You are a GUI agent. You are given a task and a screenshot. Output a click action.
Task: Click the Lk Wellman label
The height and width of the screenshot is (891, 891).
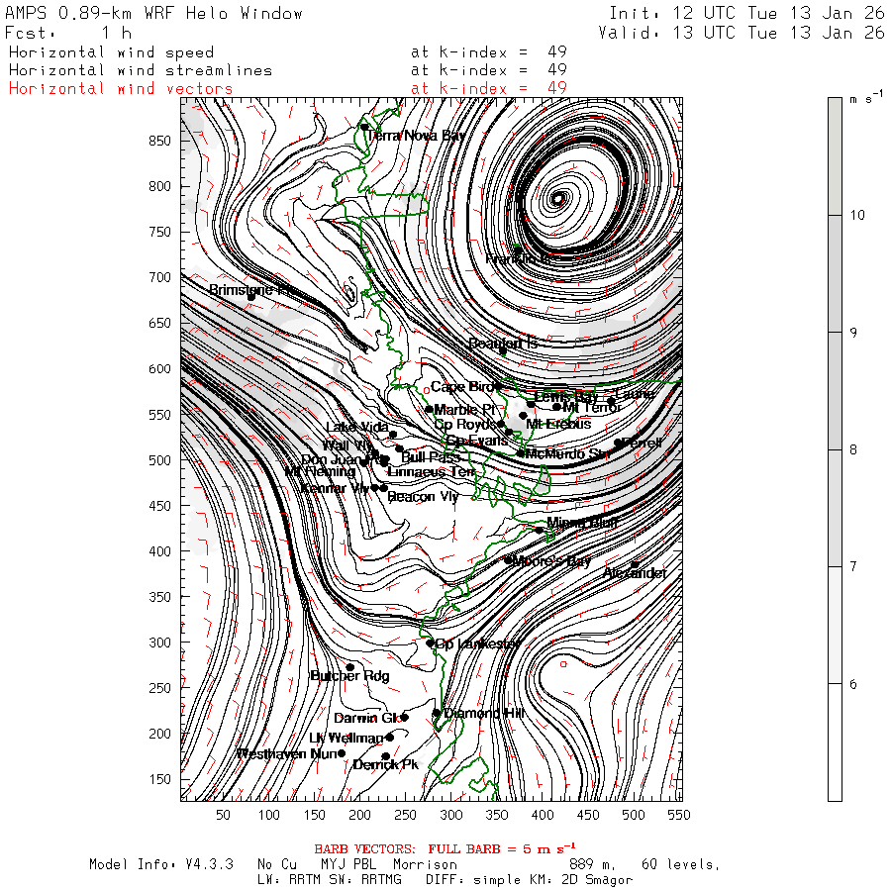pyautogui.click(x=346, y=739)
